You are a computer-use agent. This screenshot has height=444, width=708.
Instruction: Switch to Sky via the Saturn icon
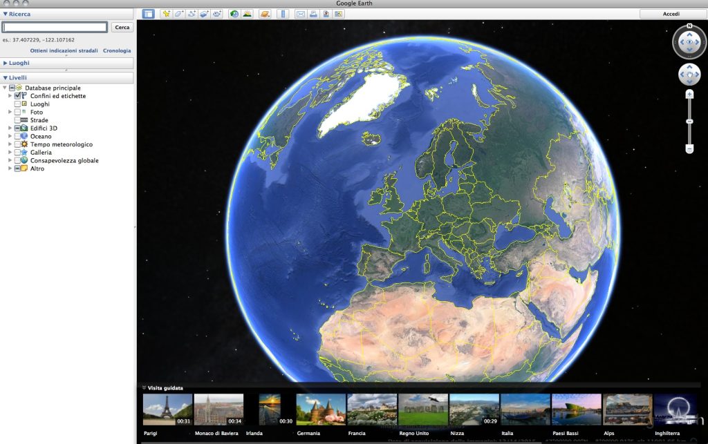265,12
